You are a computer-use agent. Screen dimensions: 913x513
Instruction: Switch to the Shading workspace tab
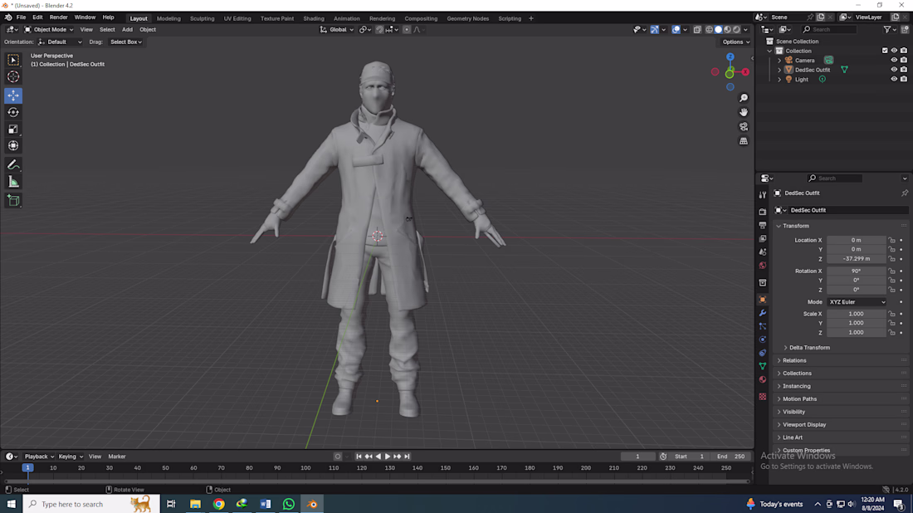313,18
